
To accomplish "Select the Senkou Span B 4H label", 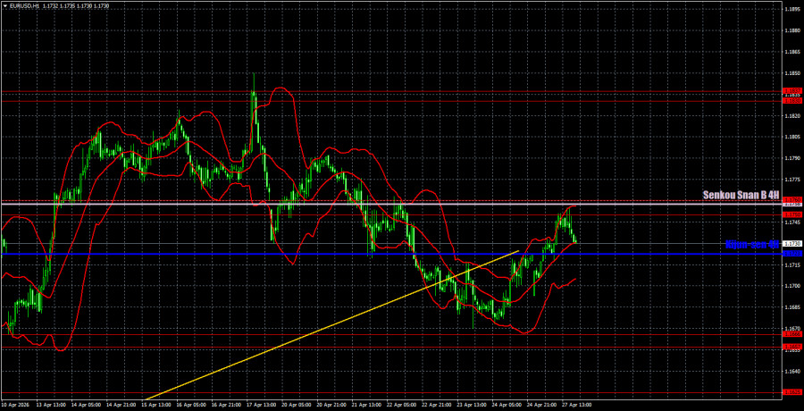I will (x=741, y=195).
